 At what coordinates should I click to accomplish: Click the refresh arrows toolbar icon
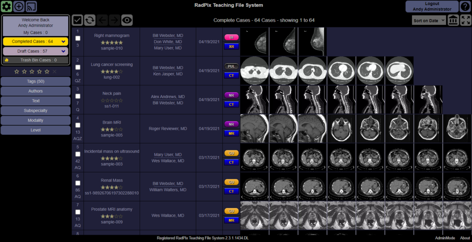coord(90,20)
